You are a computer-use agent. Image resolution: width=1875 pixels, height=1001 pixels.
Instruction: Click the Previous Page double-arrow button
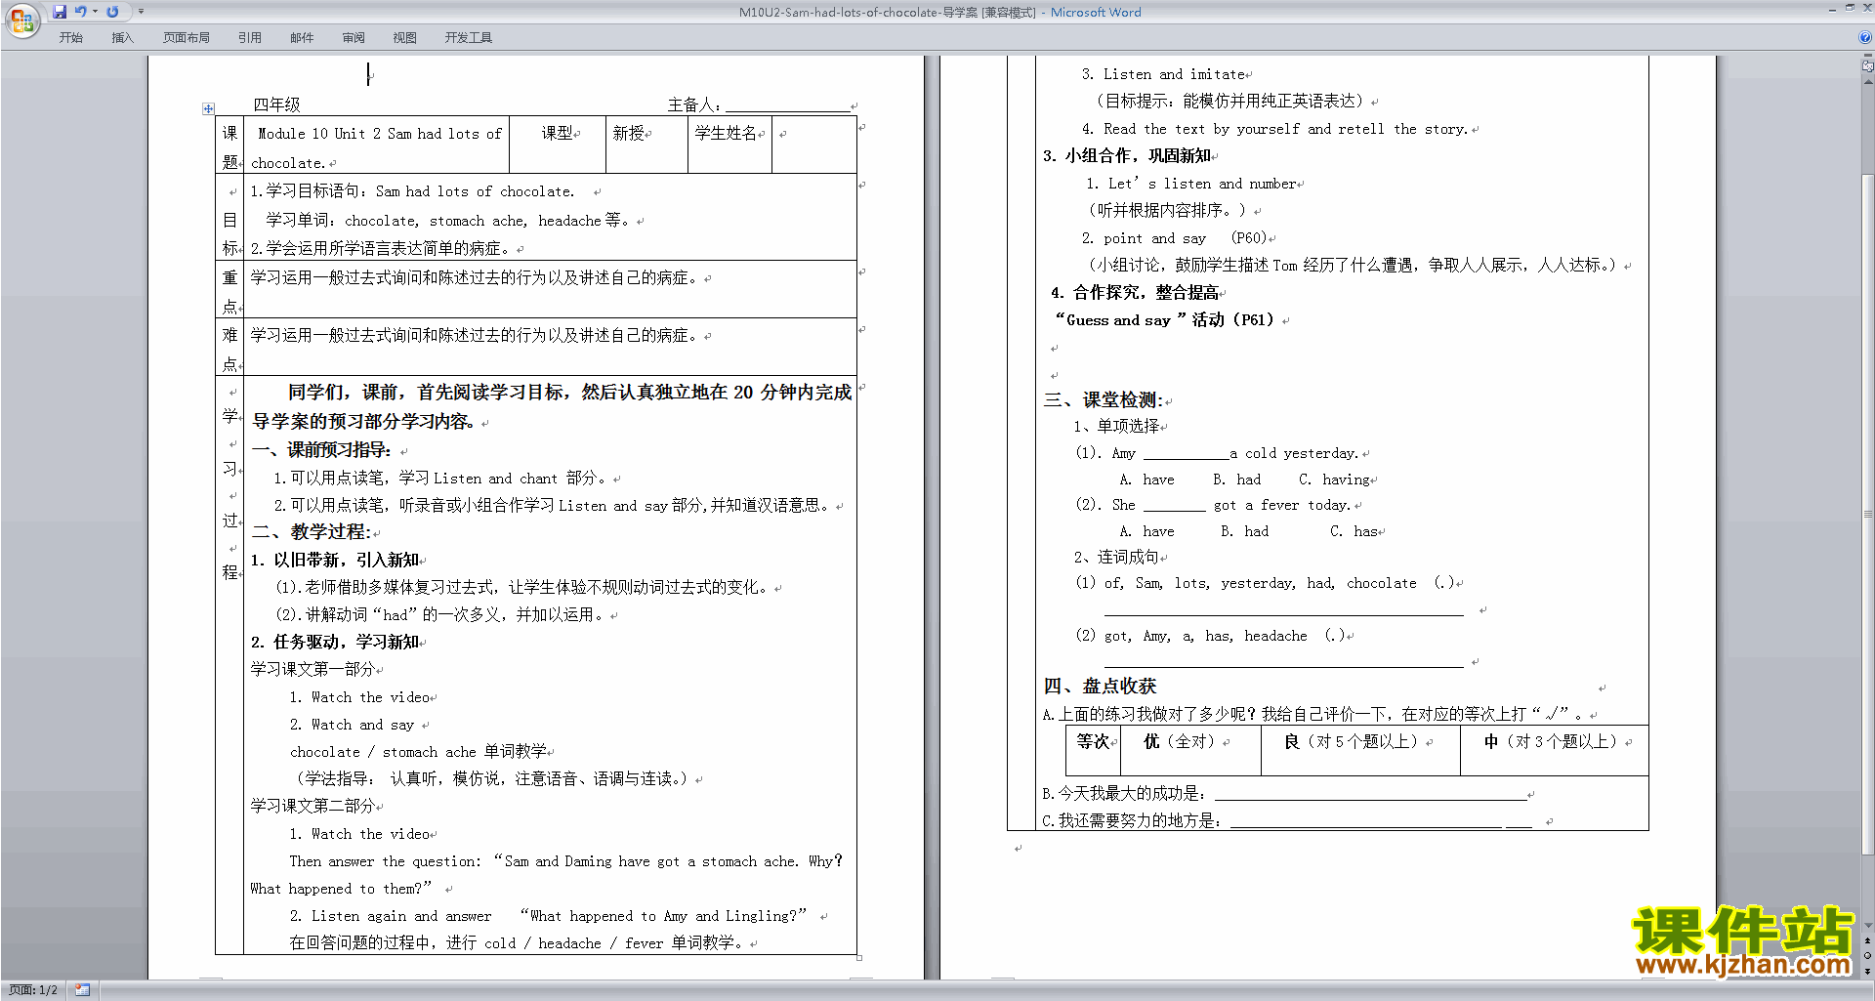1867,940
